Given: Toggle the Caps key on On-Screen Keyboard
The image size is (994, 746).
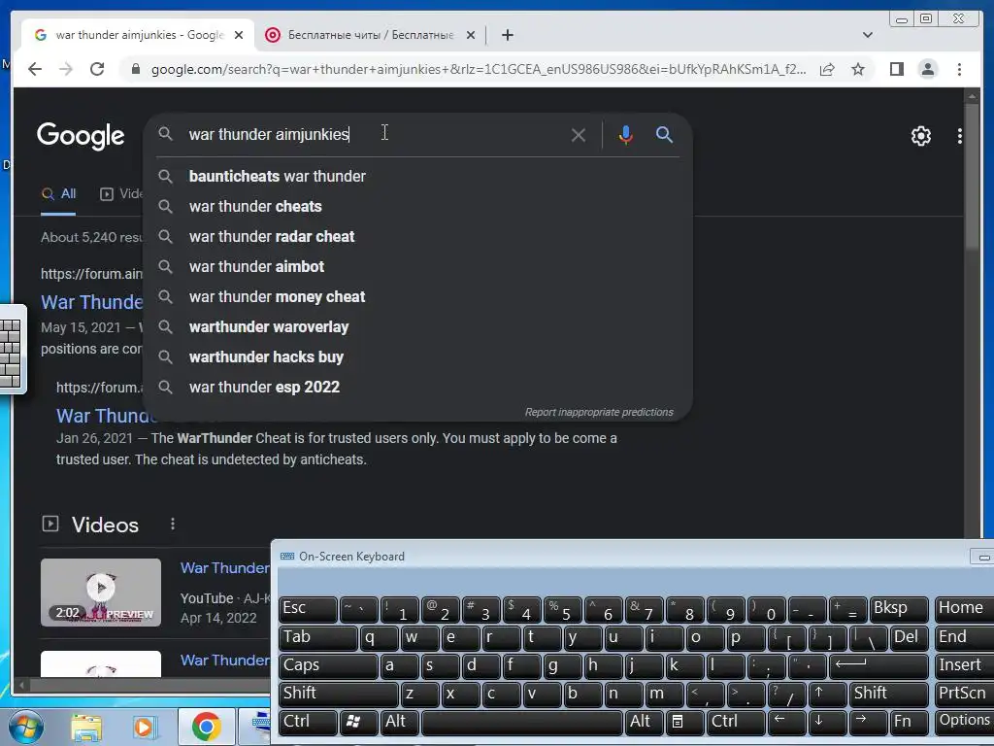Looking at the screenshot, I should 328,666.
